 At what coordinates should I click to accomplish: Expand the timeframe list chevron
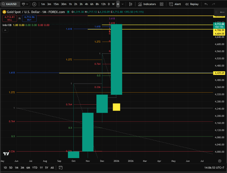122,4
